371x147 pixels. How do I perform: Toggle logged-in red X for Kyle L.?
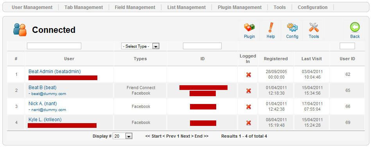point(248,123)
